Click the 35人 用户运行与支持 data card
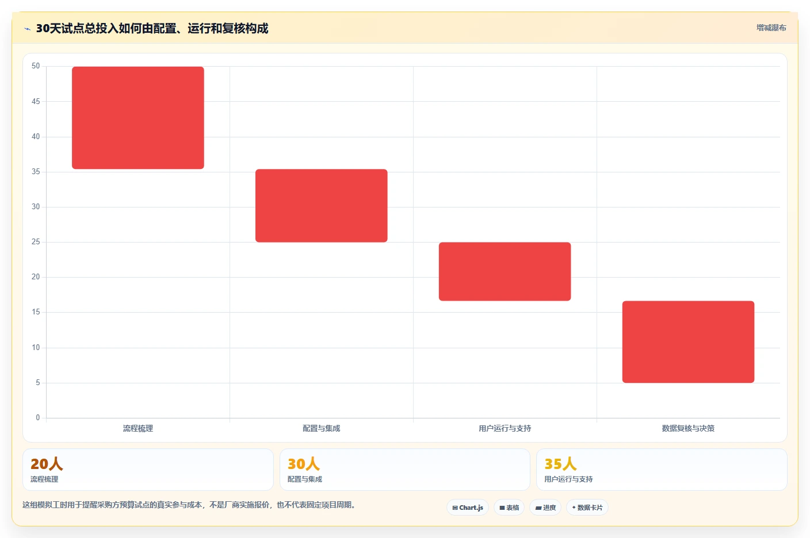810x538 pixels. point(662,470)
